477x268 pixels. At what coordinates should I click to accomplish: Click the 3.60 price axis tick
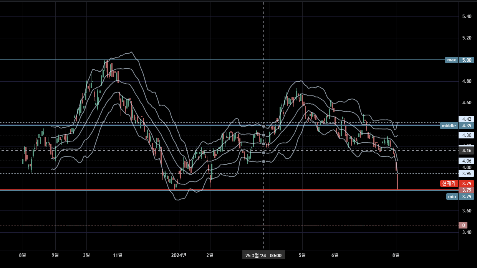coord(467,211)
